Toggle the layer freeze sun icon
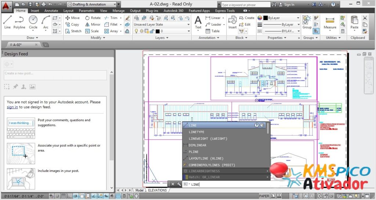The width and height of the screenshot is (376, 200). [x=141, y=31]
